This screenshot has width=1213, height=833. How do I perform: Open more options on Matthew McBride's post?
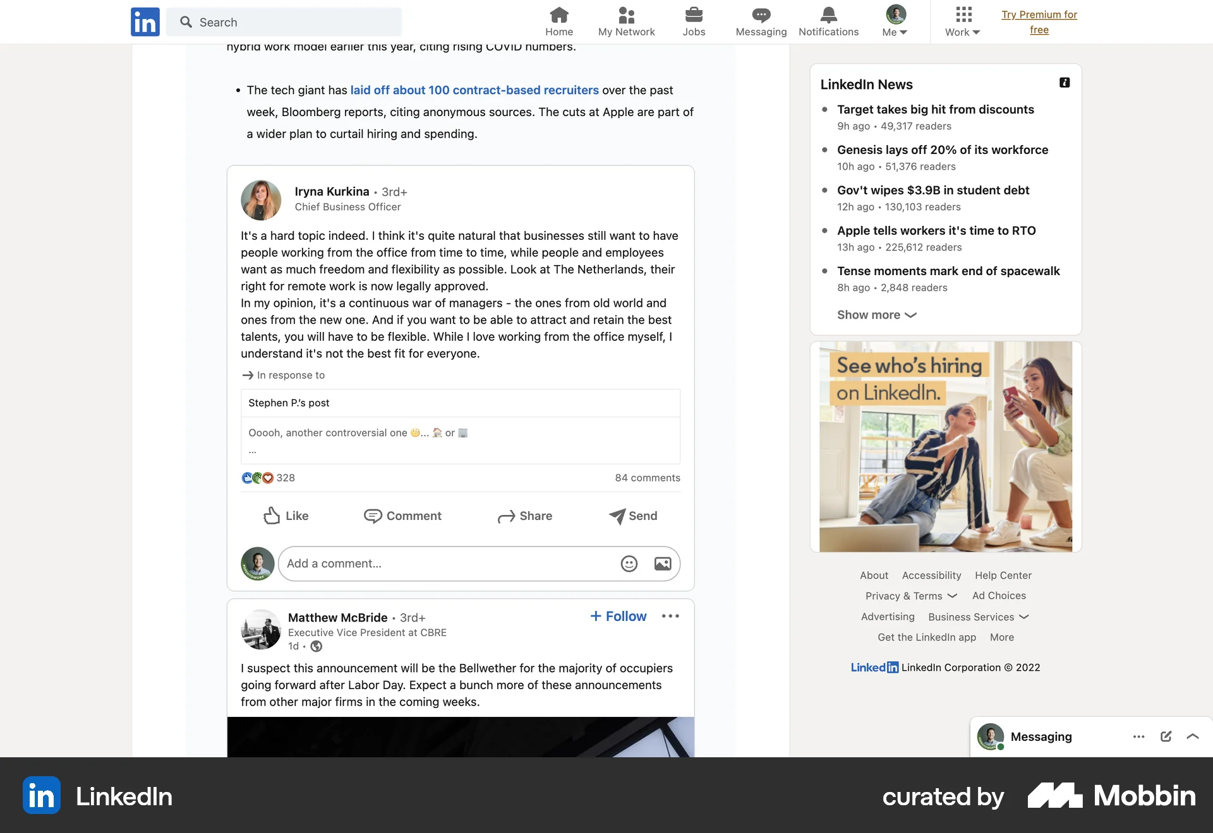tap(670, 616)
